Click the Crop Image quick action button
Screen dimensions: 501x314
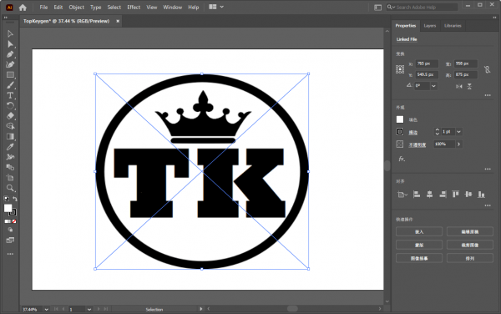pyautogui.click(x=469, y=245)
